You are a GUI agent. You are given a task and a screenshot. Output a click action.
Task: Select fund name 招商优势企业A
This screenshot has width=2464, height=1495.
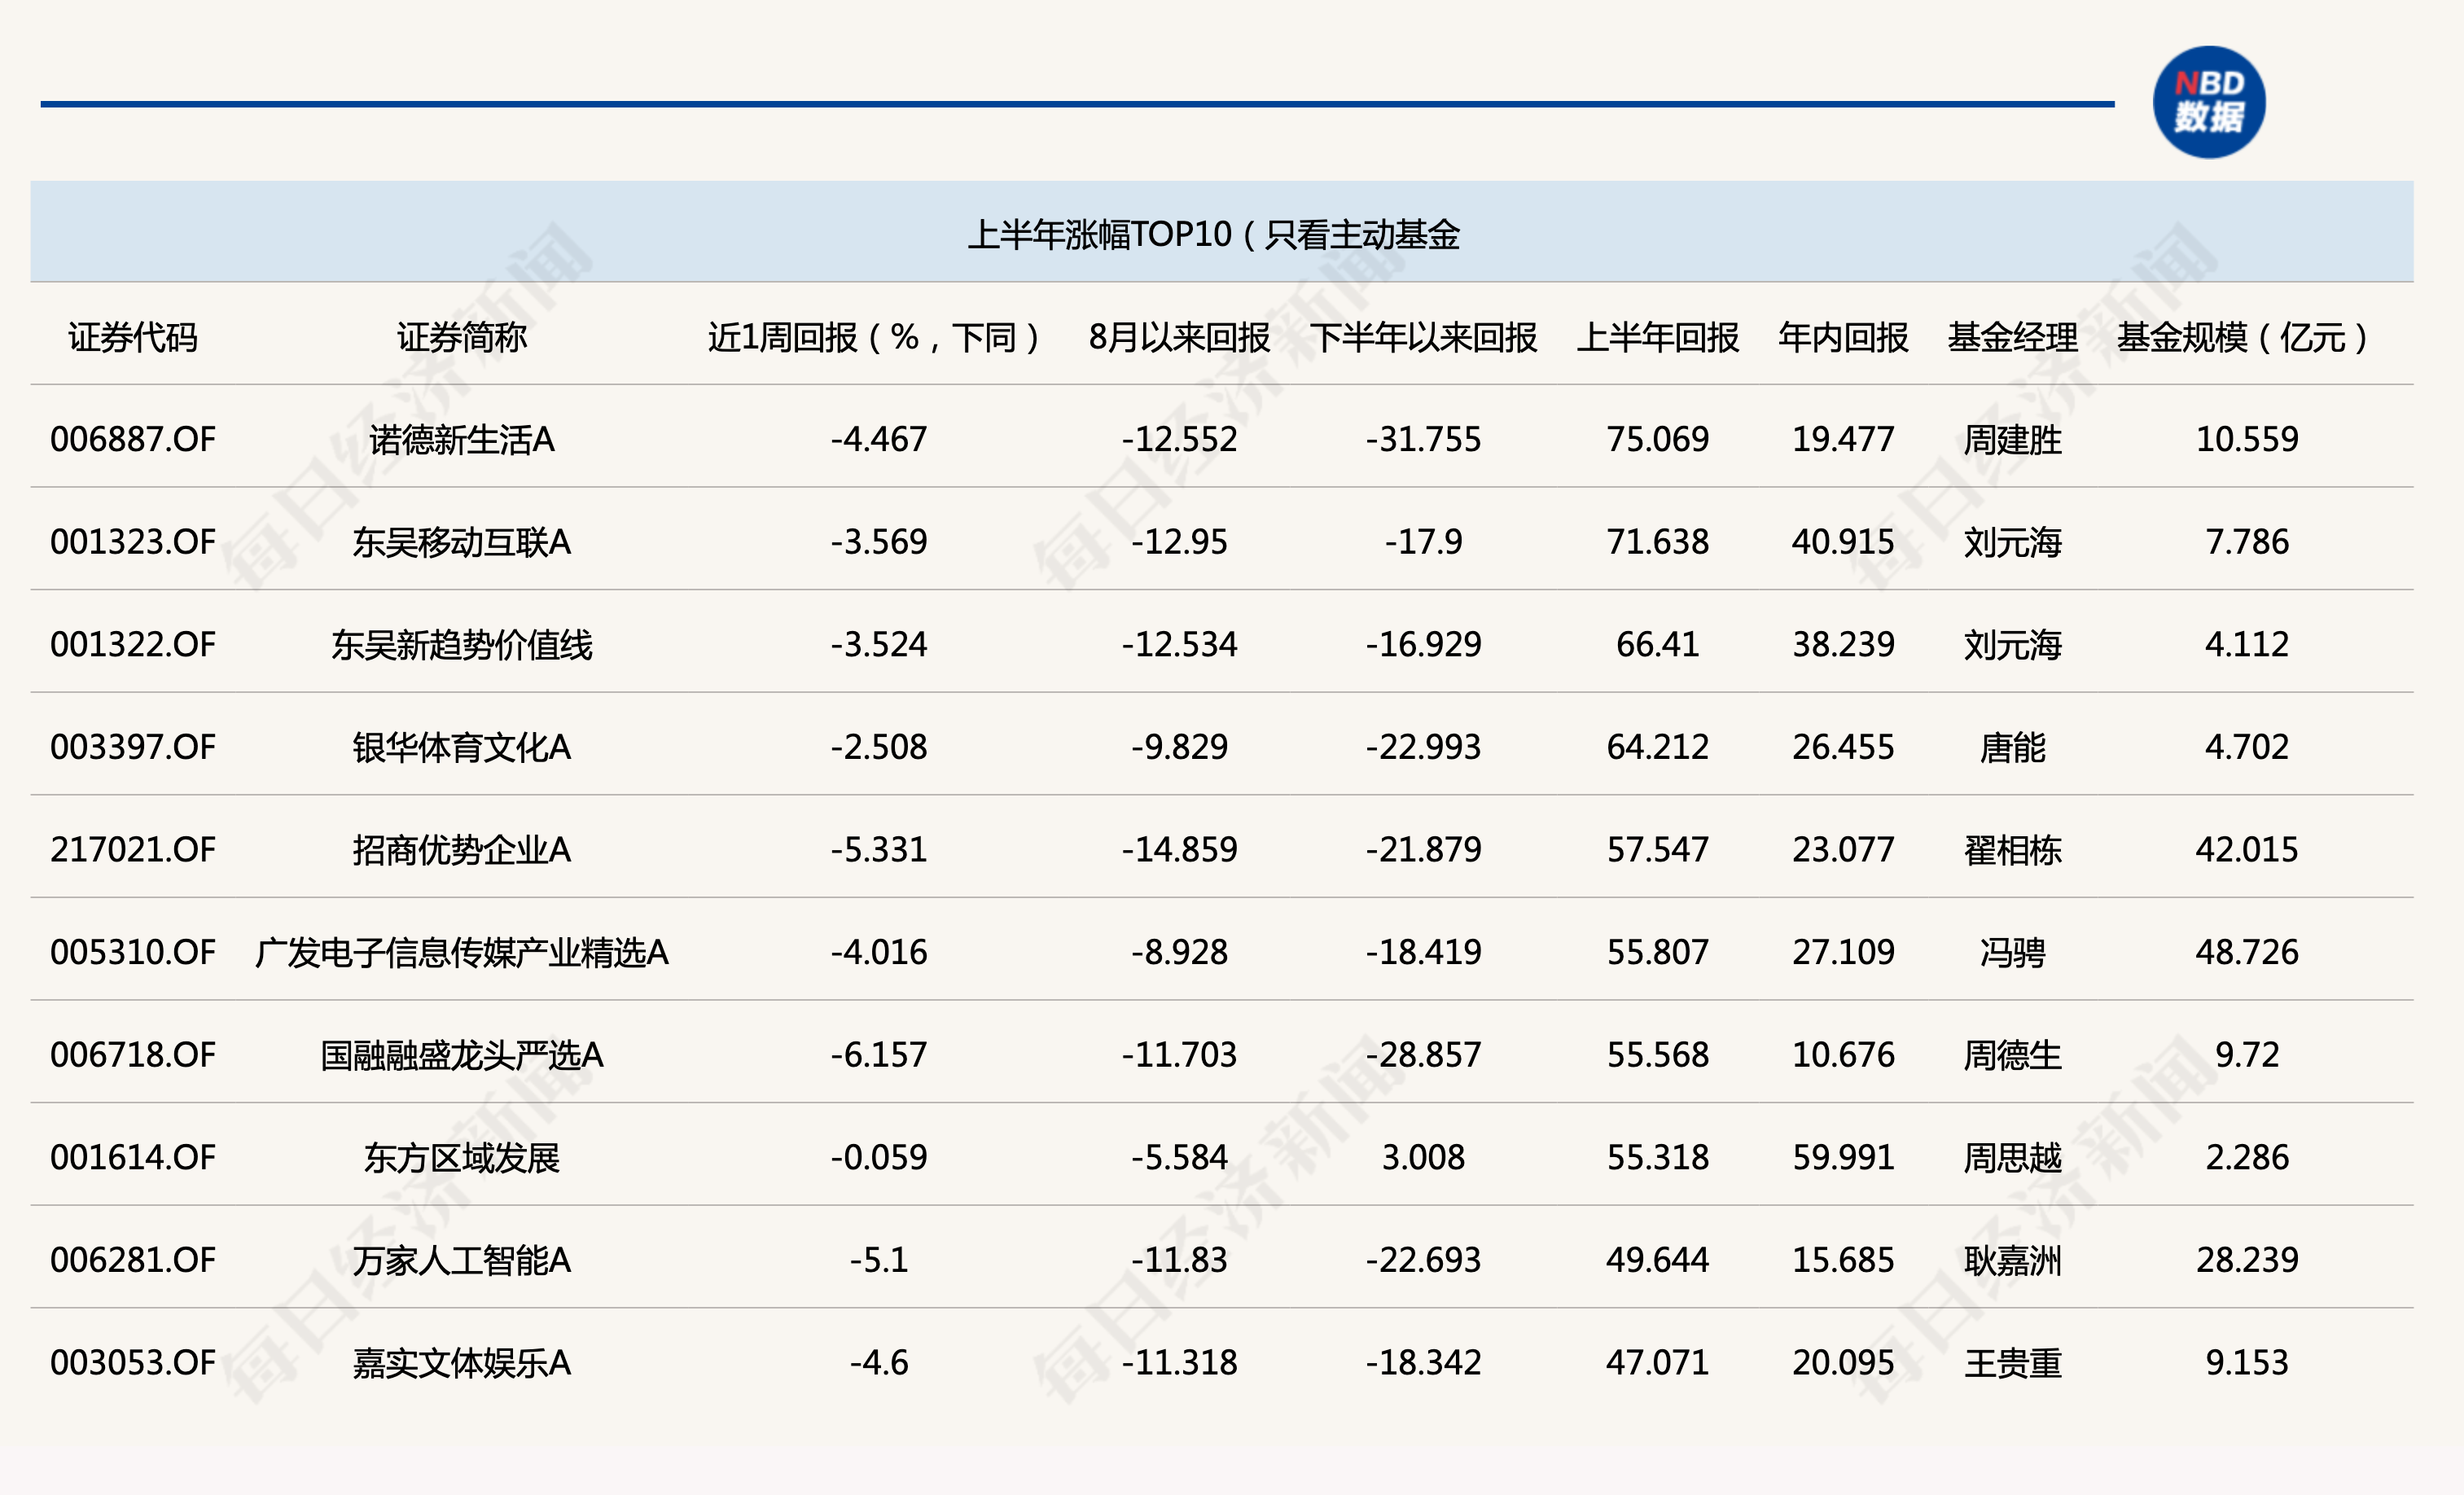(x=461, y=849)
